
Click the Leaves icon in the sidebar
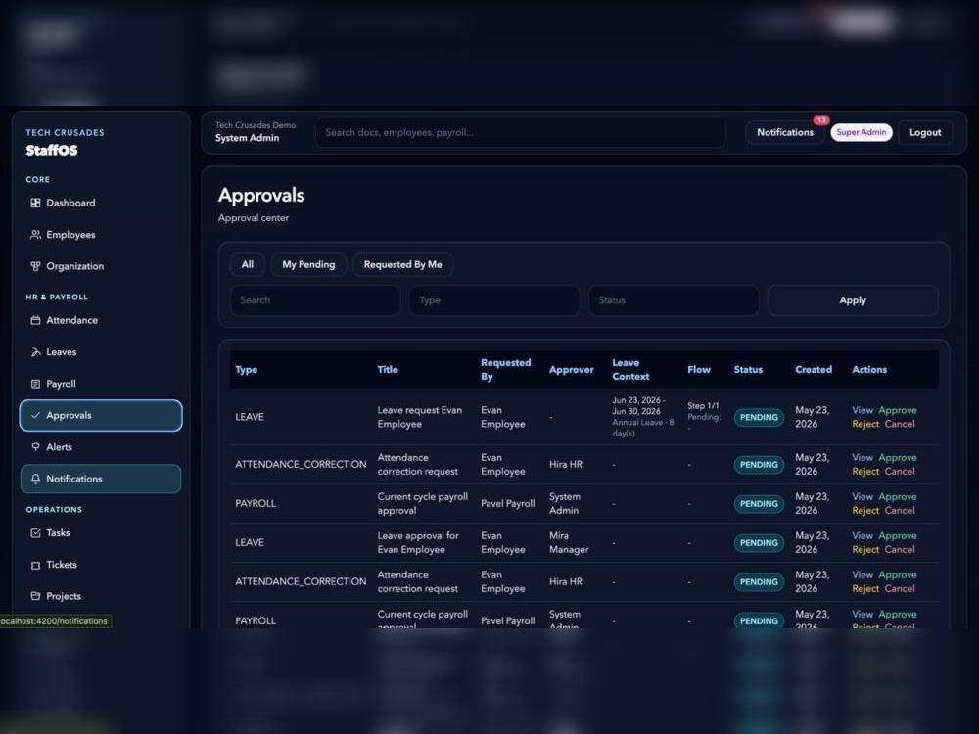click(35, 352)
